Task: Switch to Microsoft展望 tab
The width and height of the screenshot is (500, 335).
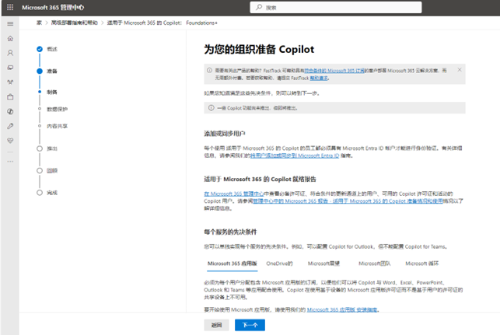Action: tap(323, 263)
